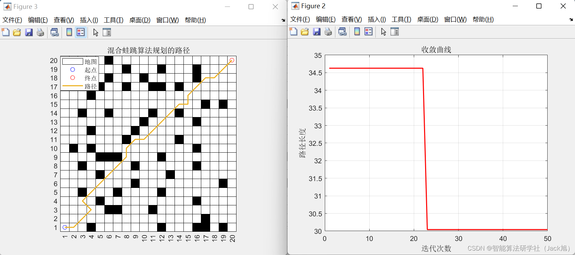Open 编辑(E) menu in Figure 2

[x=326, y=20]
